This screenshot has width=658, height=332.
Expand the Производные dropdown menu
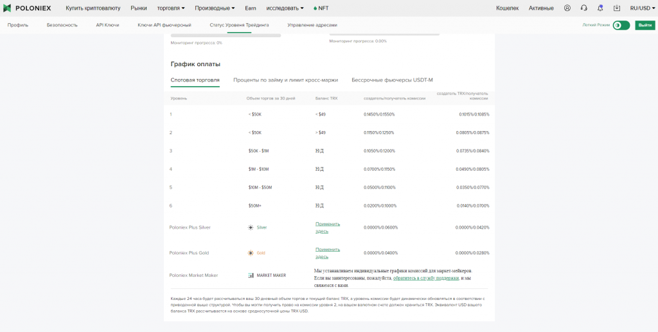[x=215, y=8]
